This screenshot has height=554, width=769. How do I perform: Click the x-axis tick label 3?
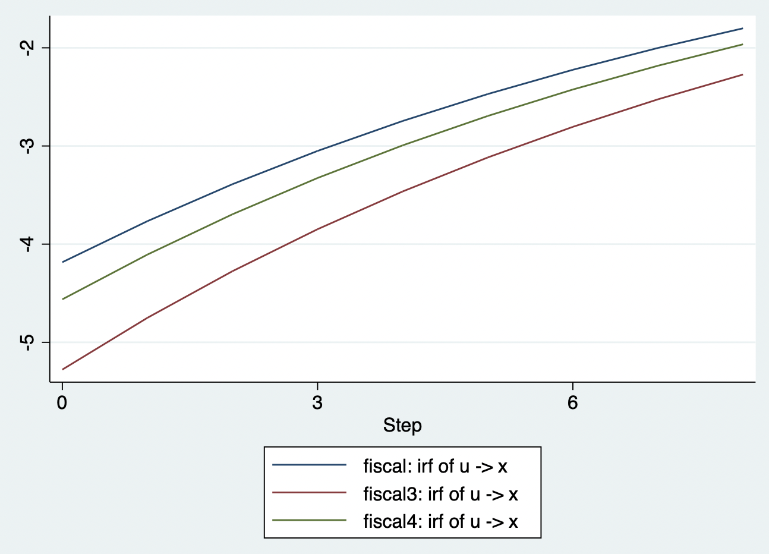pyautogui.click(x=317, y=403)
